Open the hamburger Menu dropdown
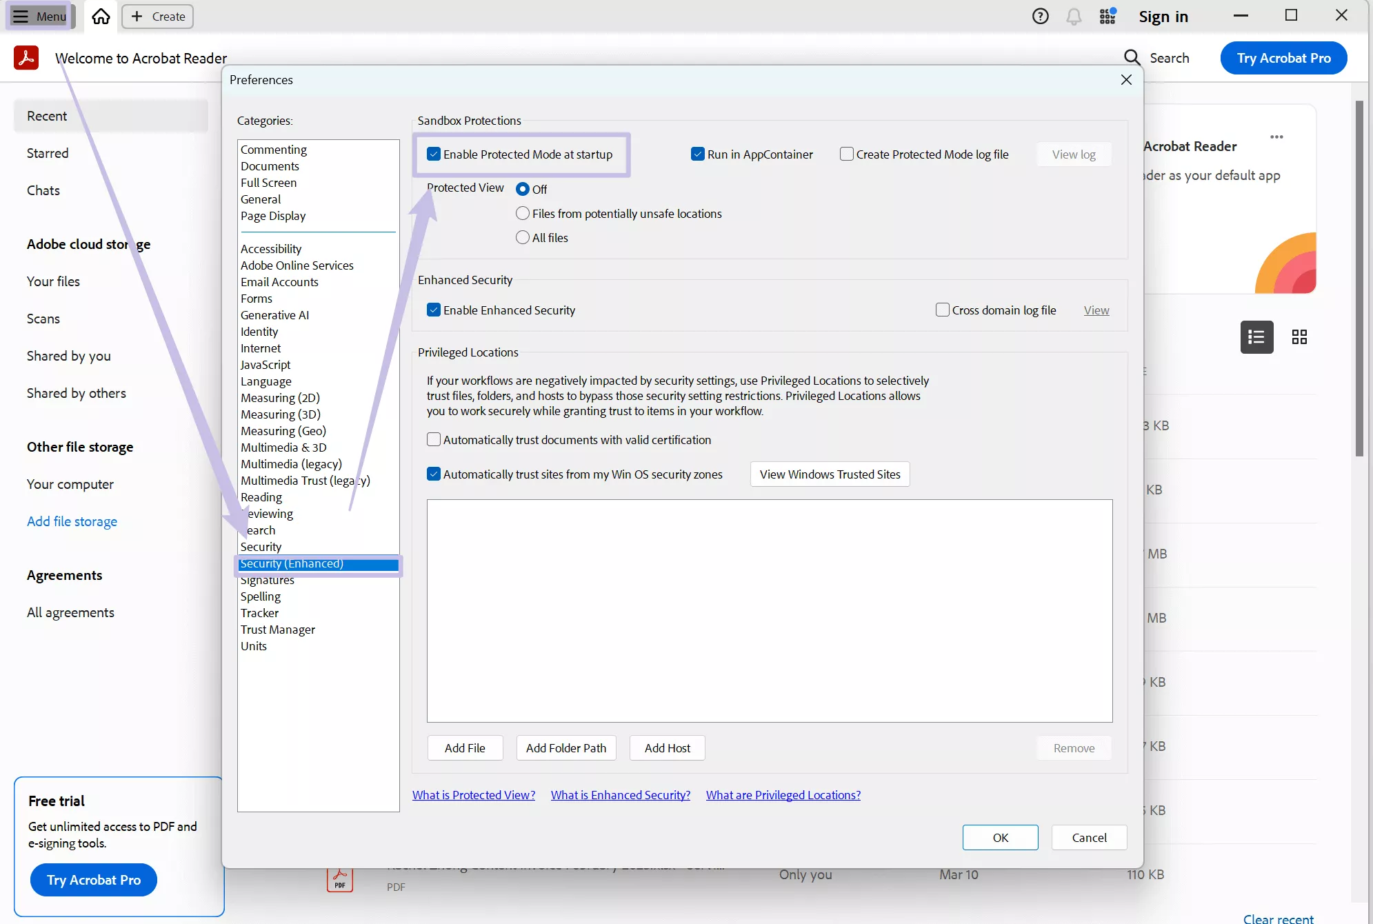The width and height of the screenshot is (1373, 924). click(x=39, y=16)
